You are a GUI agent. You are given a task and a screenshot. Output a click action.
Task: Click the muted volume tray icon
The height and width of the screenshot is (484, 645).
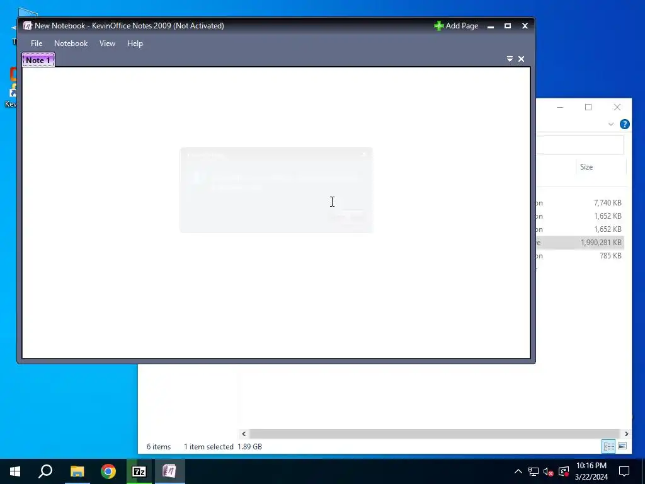click(549, 471)
